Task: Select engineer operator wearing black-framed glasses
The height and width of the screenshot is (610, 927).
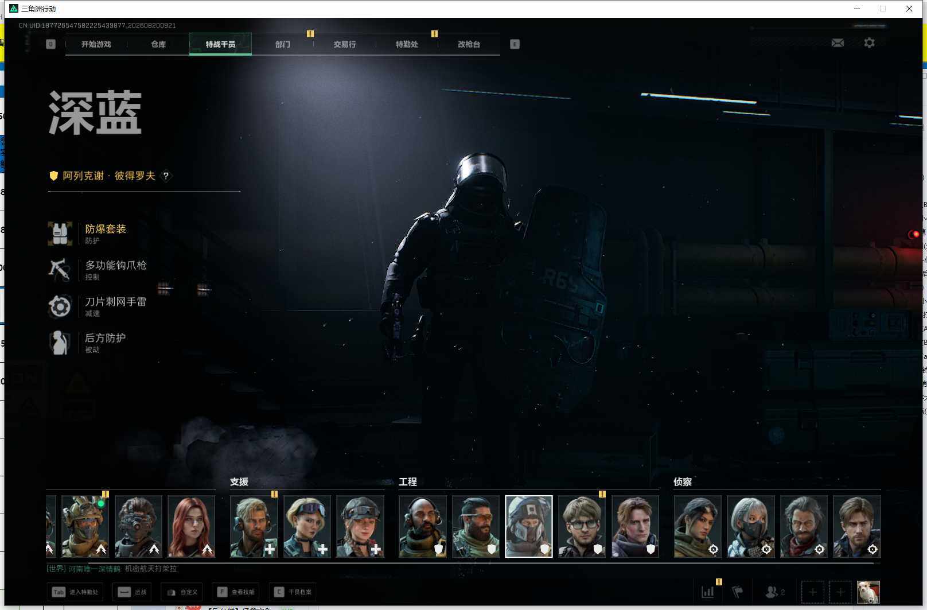Action: coord(582,527)
